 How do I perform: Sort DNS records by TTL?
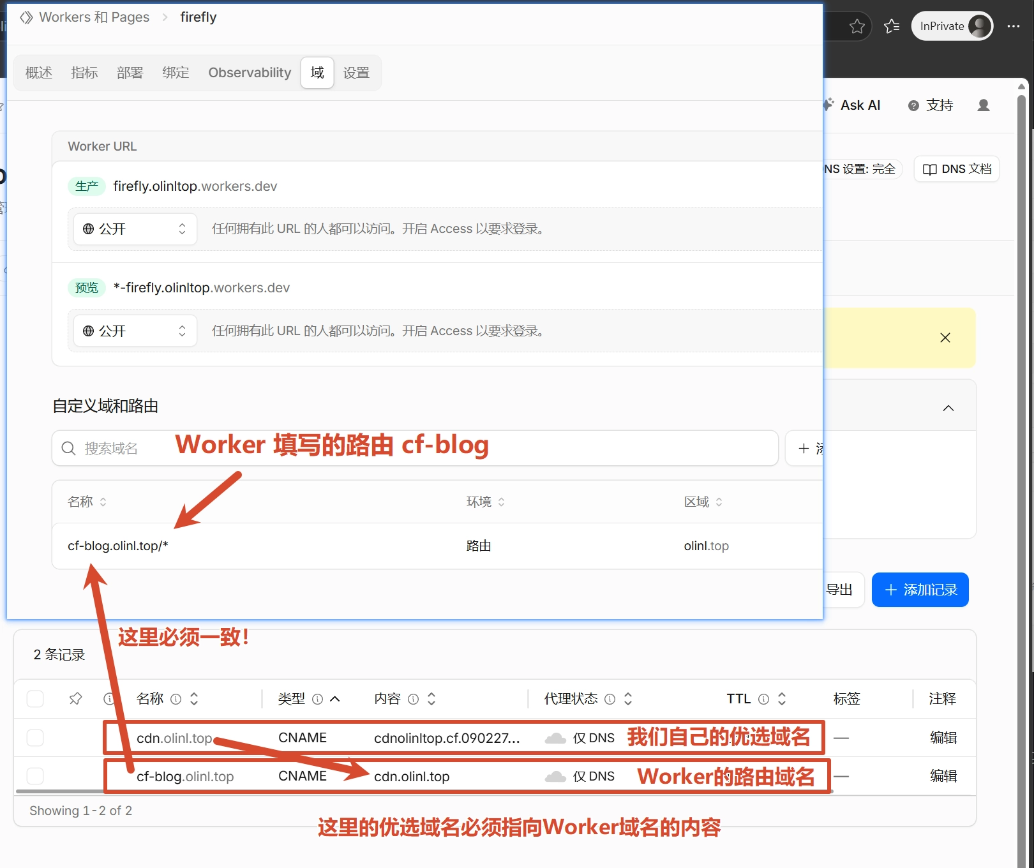[x=782, y=699]
